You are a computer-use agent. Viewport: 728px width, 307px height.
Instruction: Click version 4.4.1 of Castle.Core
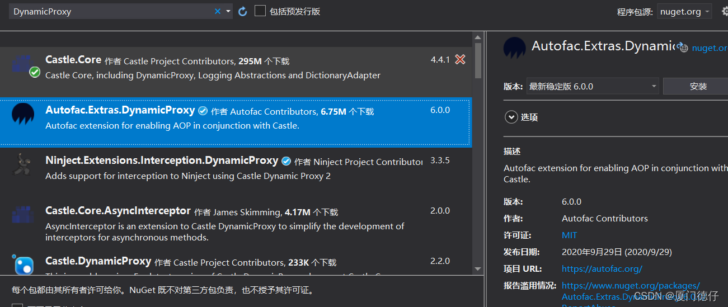tap(440, 59)
